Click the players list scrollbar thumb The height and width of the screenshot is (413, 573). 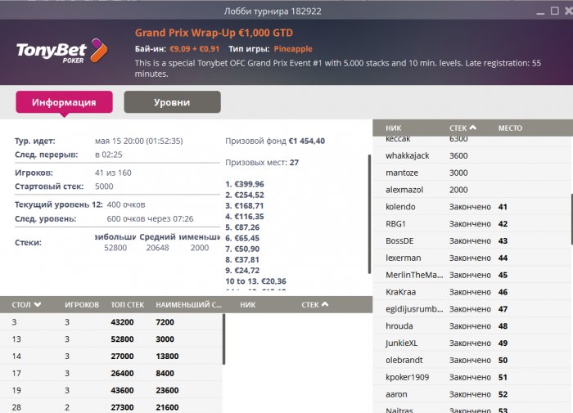point(571,219)
